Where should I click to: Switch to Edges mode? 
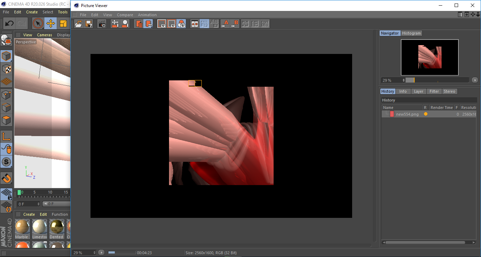click(x=6, y=107)
